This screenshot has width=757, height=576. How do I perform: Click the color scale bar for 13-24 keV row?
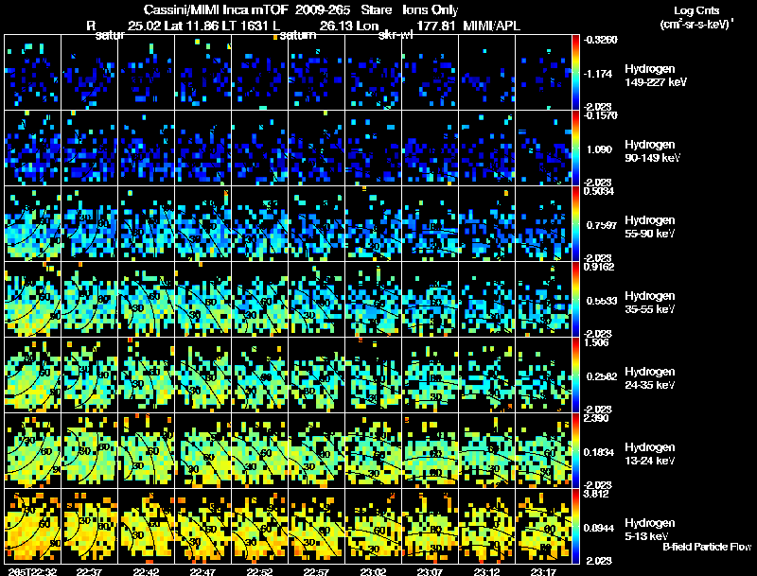tap(575, 451)
